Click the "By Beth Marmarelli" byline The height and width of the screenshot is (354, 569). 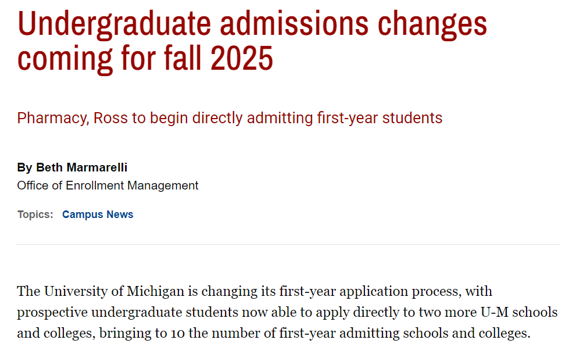(x=72, y=167)
